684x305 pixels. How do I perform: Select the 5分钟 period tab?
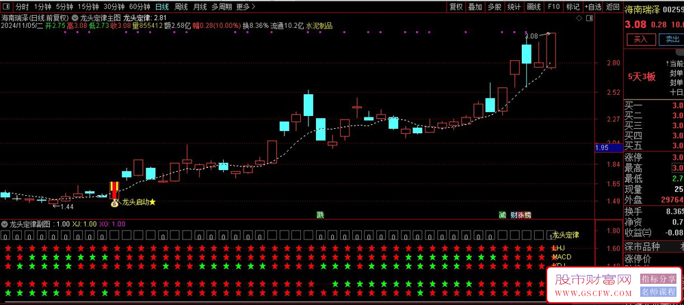click(64, 7)
